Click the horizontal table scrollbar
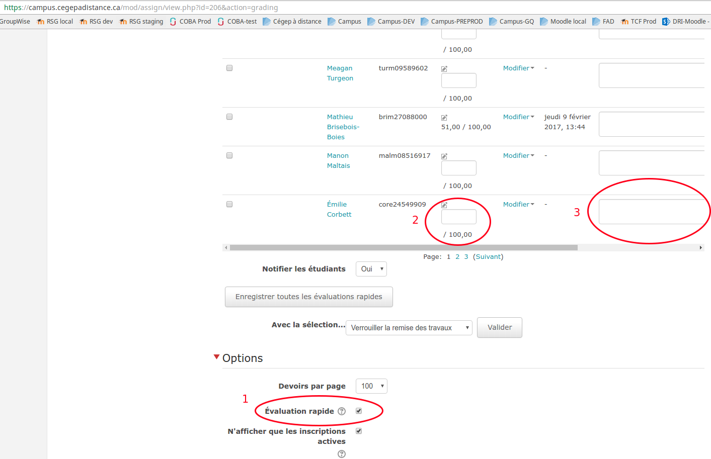The width and height of the screenshot is (711, 459). click(404, 247)
